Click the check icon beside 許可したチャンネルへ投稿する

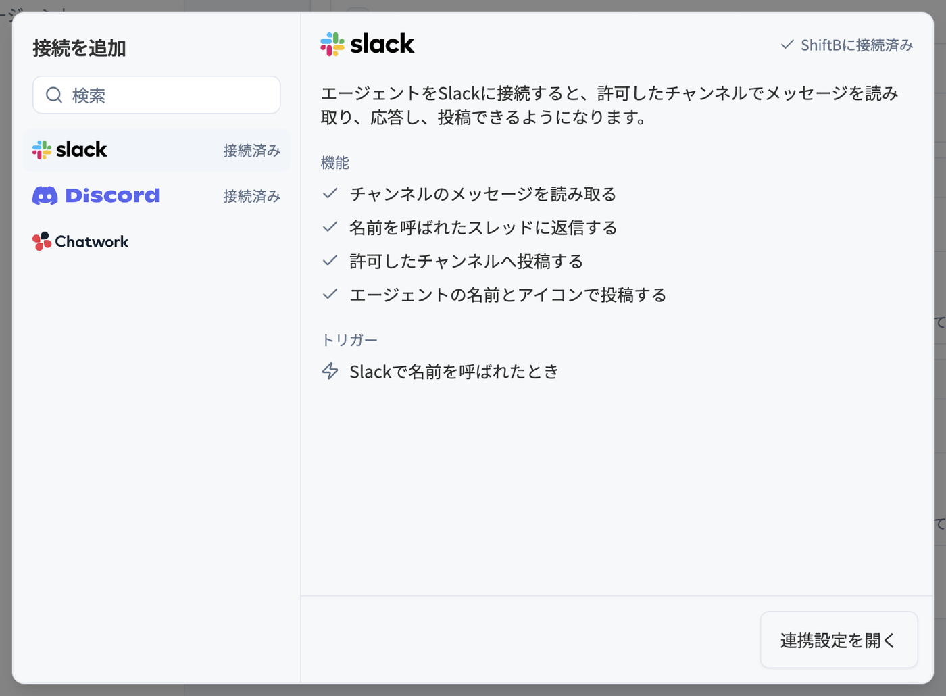330,261
